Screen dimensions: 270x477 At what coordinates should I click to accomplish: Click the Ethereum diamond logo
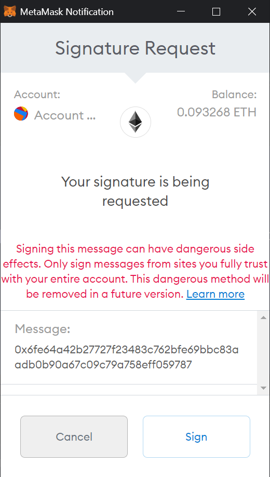[136, 122]
